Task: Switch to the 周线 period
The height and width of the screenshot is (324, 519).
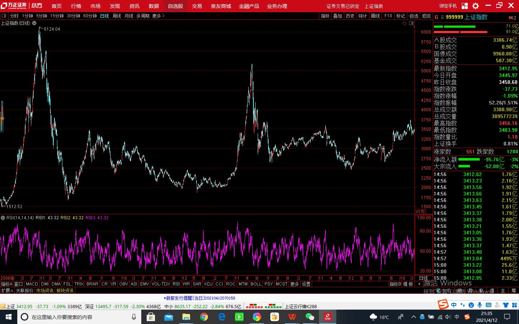Action: coord(117,16)
